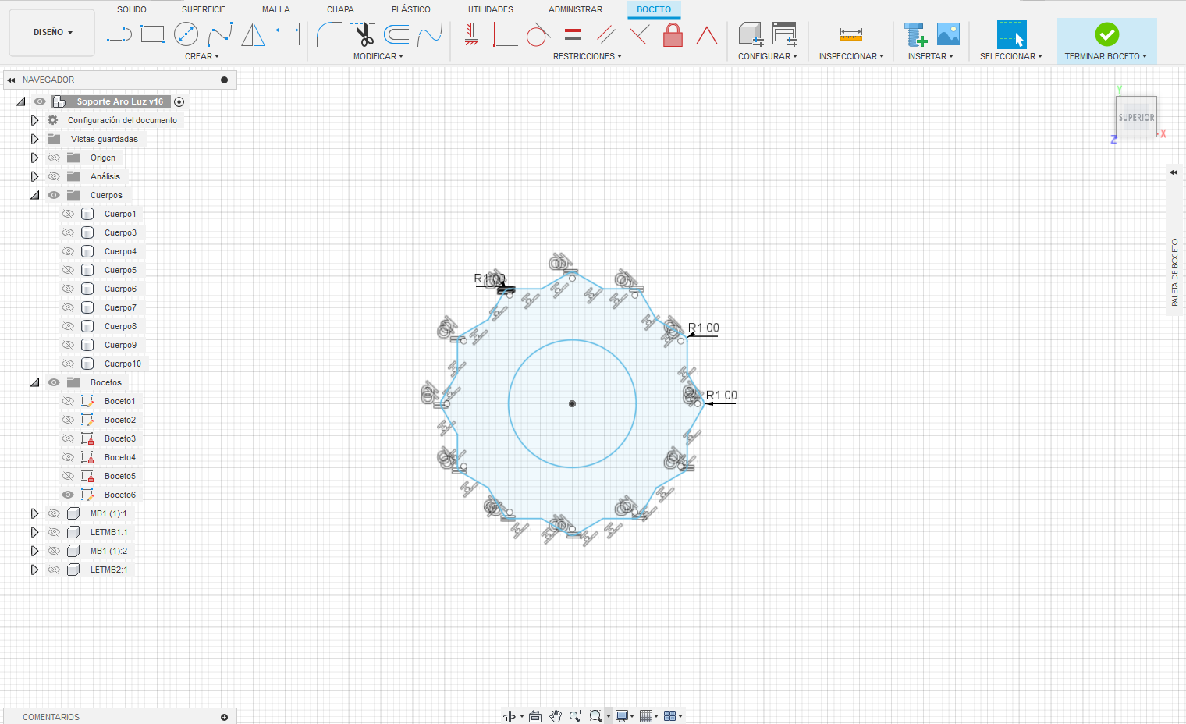Open the RESTRICCIONES dropdown menu
The width and height of the screenshot is (1186, 724).
(588, 56)
